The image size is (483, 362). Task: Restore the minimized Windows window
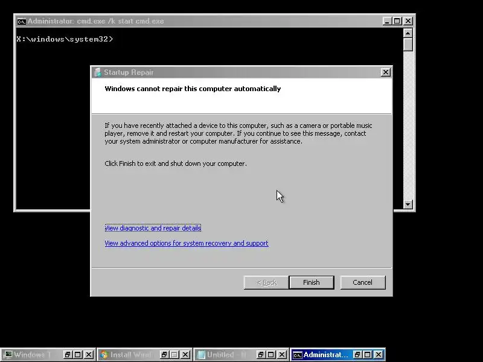[68, 355]
